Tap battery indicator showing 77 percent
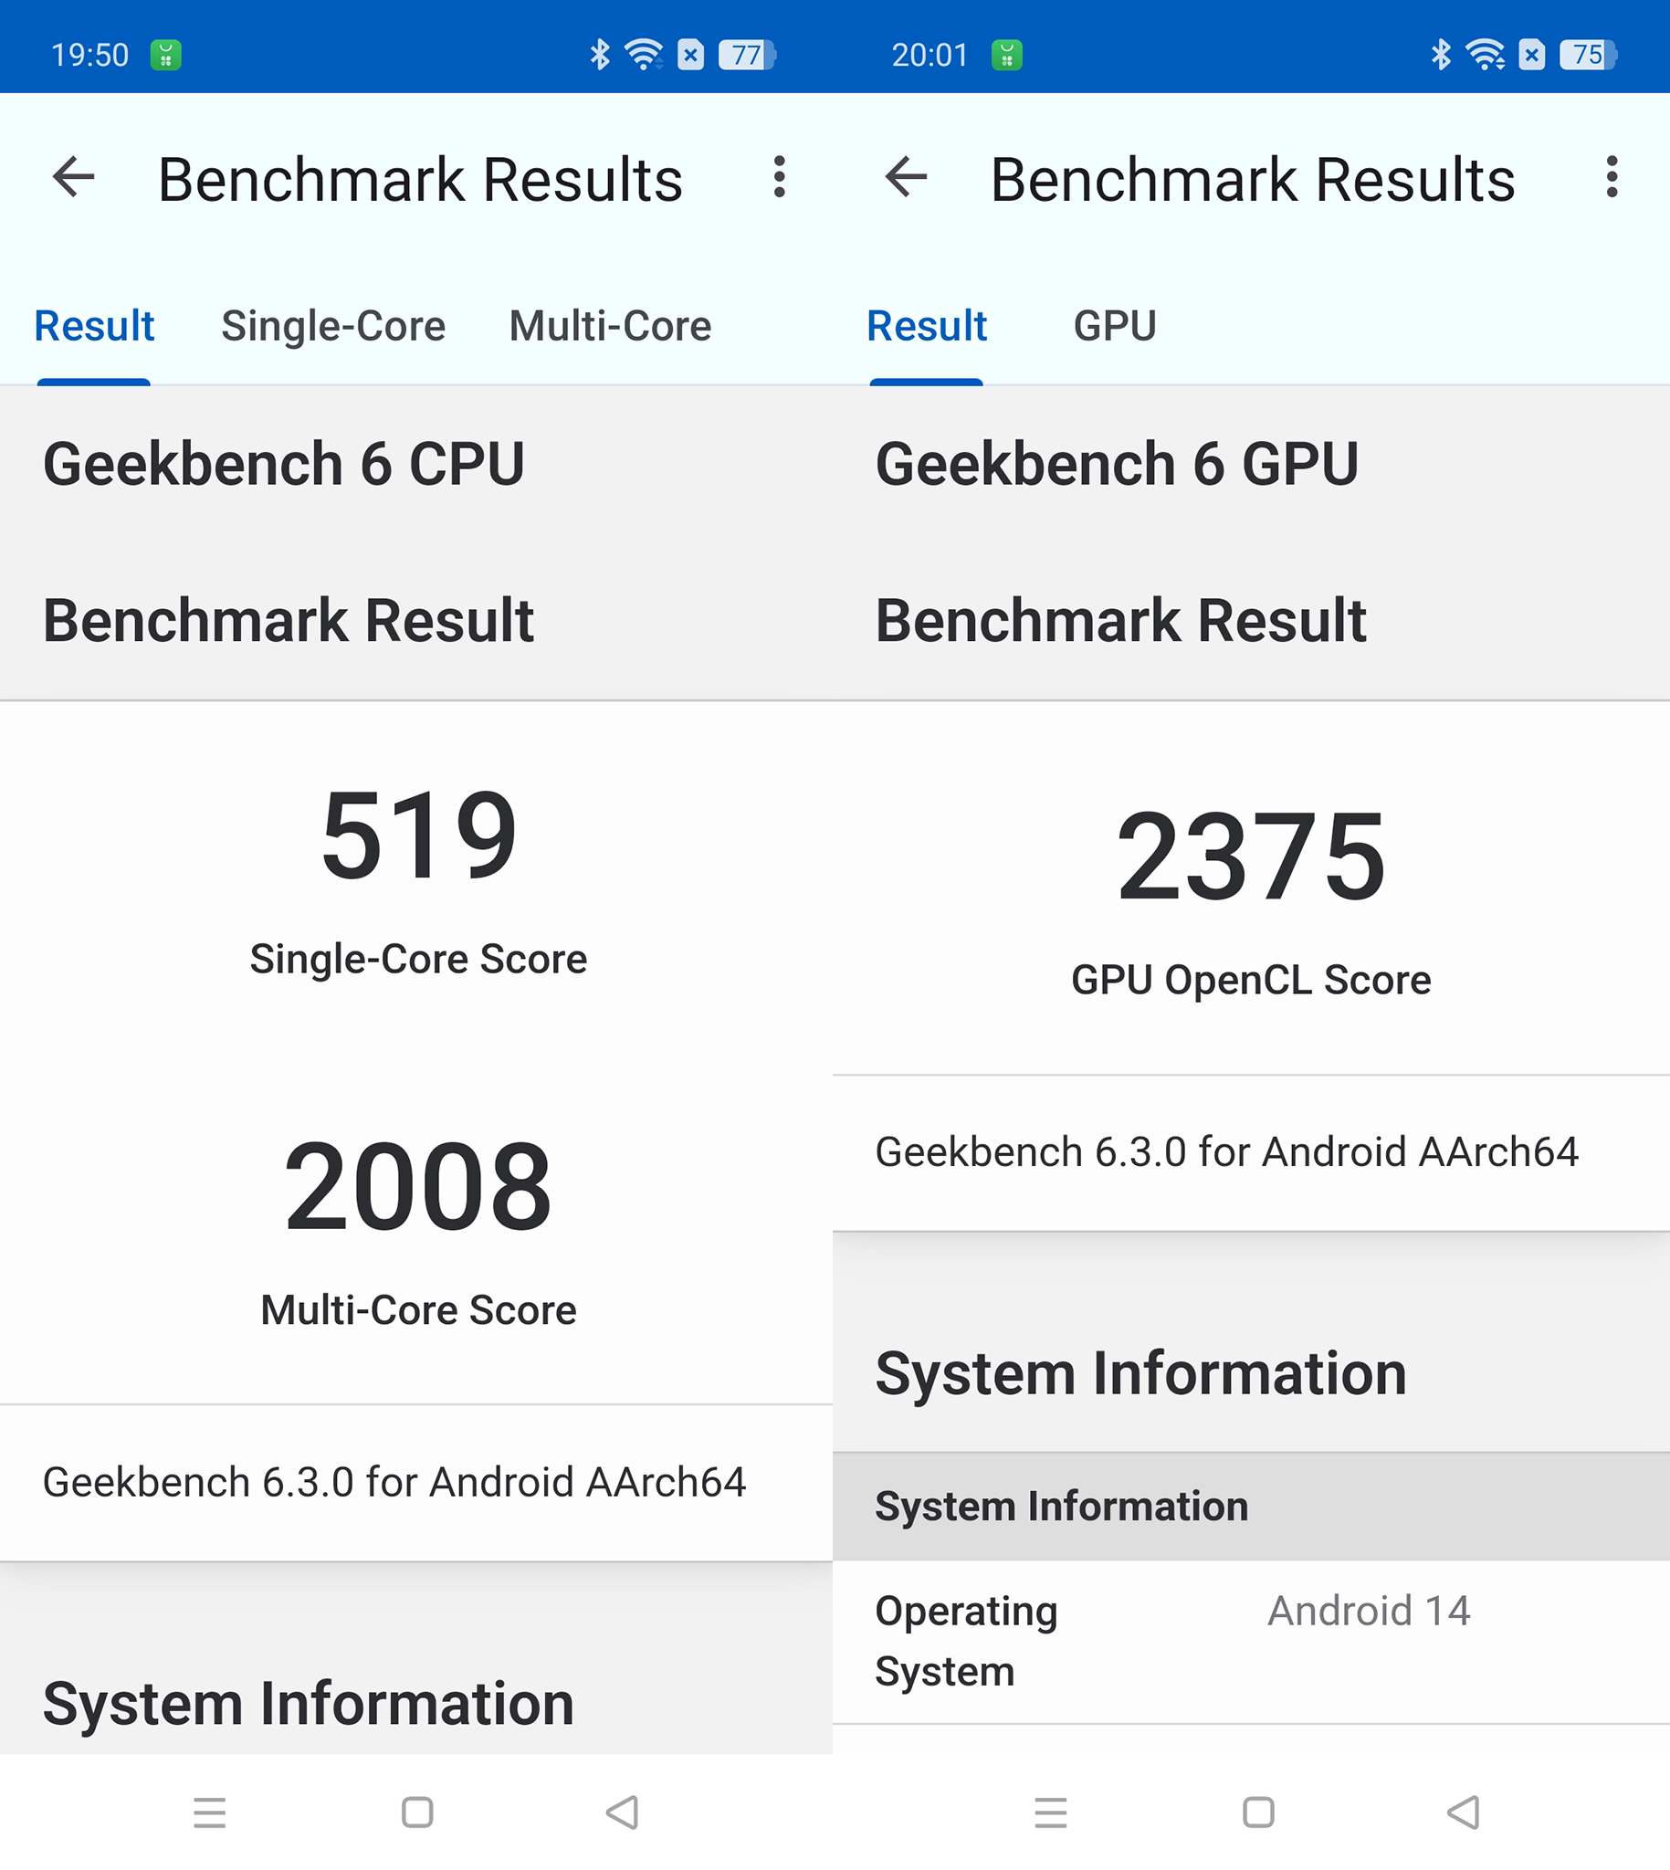 [746, 55]
